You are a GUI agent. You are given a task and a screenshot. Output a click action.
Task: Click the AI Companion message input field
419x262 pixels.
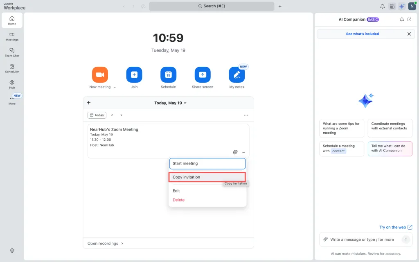pos(362,239)
